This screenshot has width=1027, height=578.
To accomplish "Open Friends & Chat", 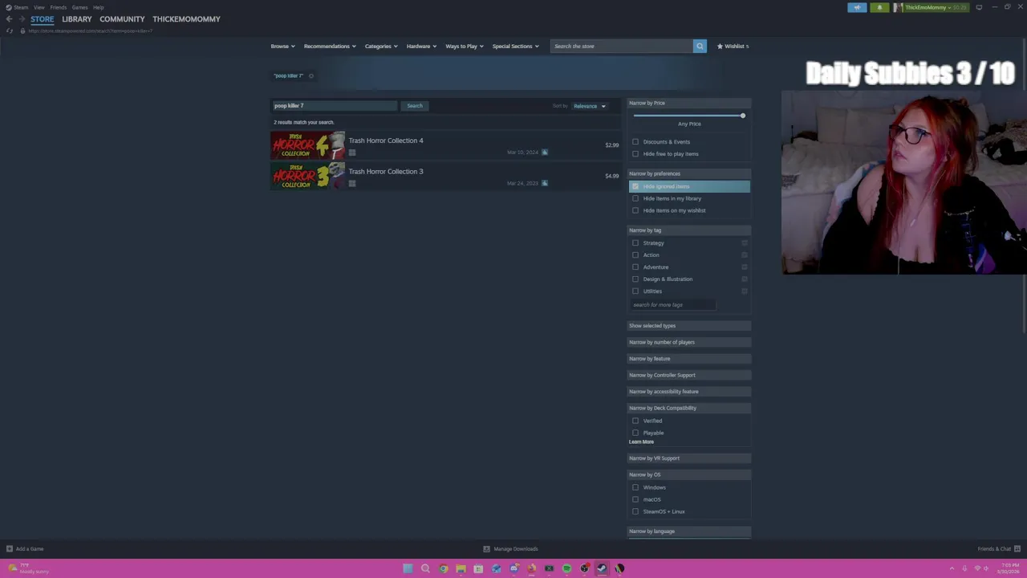I will point(998,549).
